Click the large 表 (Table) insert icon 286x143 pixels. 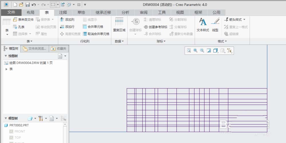click(x=7, y=22)
